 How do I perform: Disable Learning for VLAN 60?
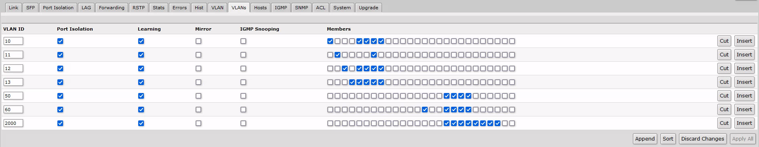point(141,110)
